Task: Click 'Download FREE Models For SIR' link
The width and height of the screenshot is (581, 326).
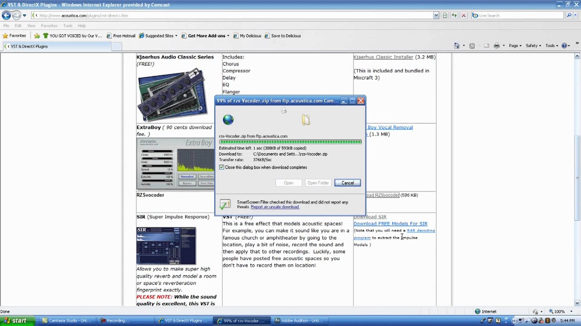Action: tap(390, 224)
